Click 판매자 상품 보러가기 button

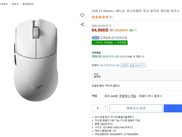[x=133, y=65]
